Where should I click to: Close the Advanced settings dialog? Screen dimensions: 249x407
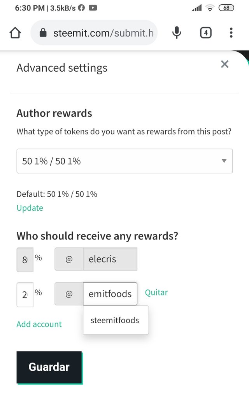(x=224, y=64)
